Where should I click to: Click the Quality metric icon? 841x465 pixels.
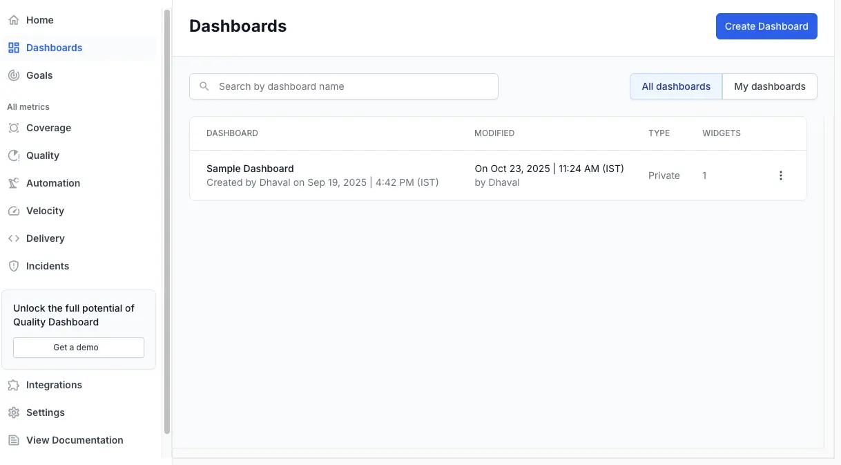click(12, 155)
